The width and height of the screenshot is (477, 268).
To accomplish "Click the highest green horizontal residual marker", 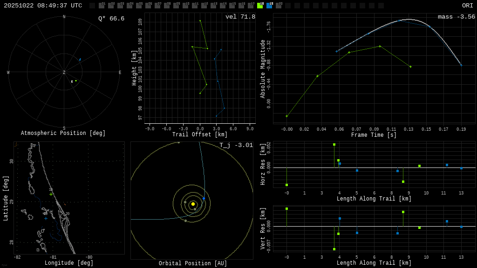I will point(334,144).
